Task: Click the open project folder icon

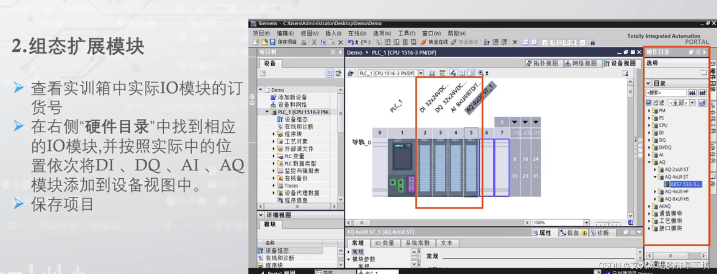Action: pyautogui.click(x=264, y=42)
